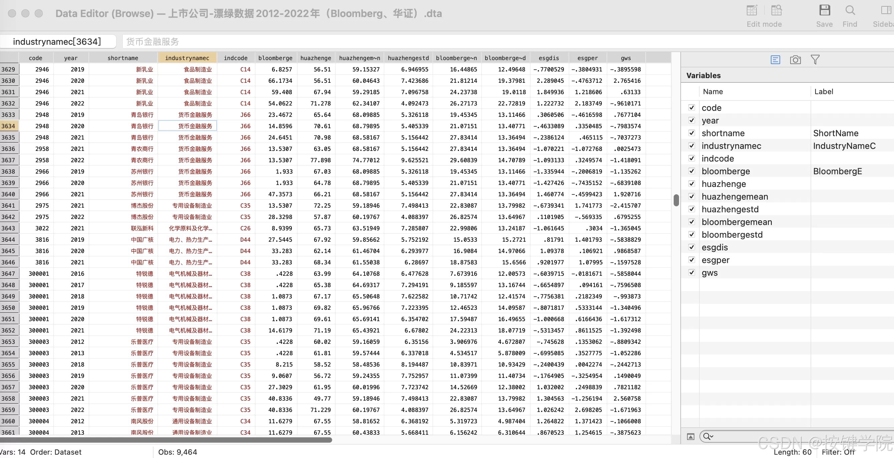Viewport: 894px width, 458px height.
Task: Toggle the Sidebar toolbar icon
Action: coord(887,10)
